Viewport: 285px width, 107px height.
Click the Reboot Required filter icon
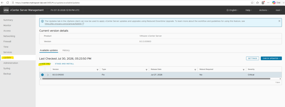tap(244, 69)
